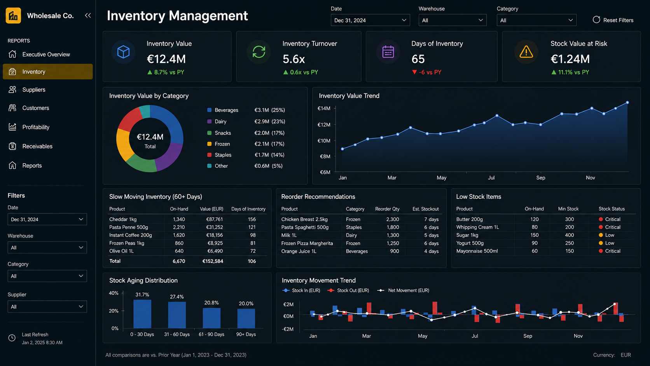Open the sidebar Supplier filter dropdown
Screen dimensions: 650x366
coord(47,306)
